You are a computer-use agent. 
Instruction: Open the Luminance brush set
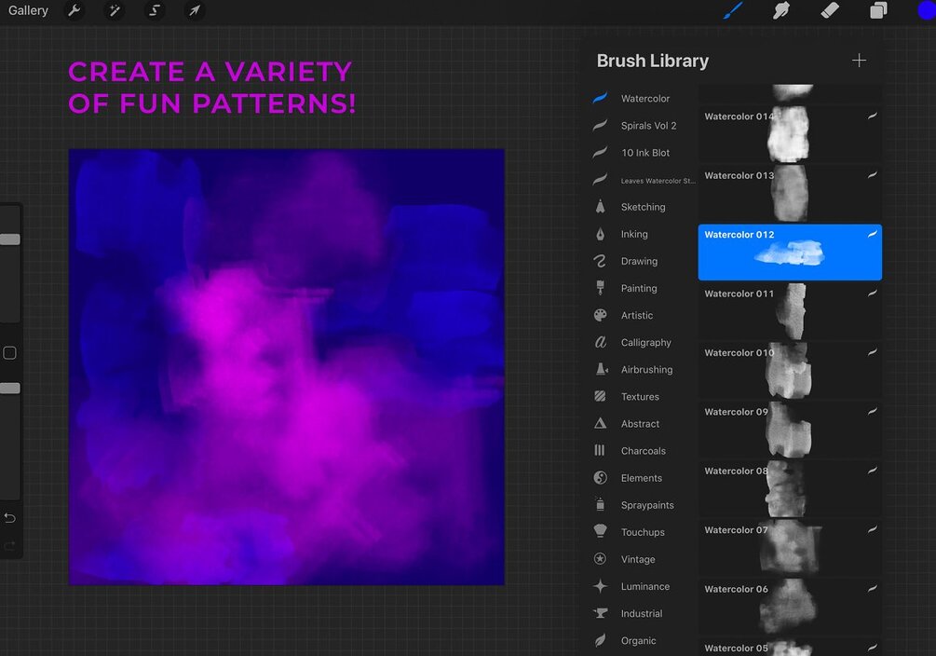coord(644,586)
